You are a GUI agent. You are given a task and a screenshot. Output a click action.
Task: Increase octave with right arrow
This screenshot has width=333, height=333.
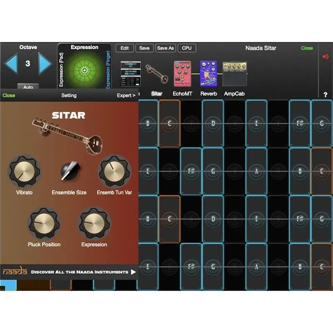click(45, 64)
